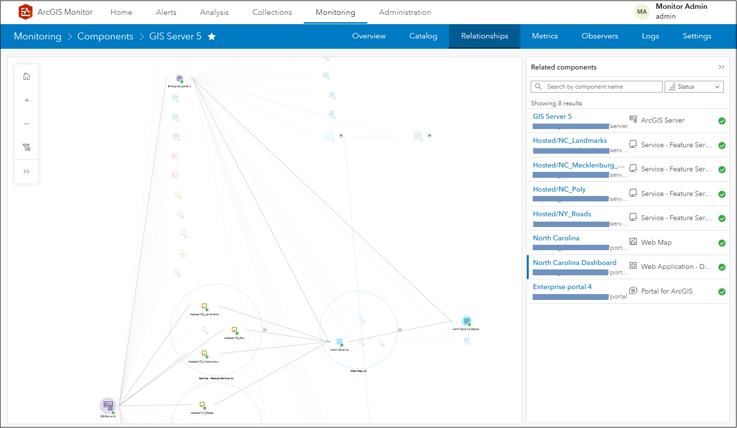Open the Administration menu
The image size is (737, 428).
pyautogui.click(x=405, y=12)
